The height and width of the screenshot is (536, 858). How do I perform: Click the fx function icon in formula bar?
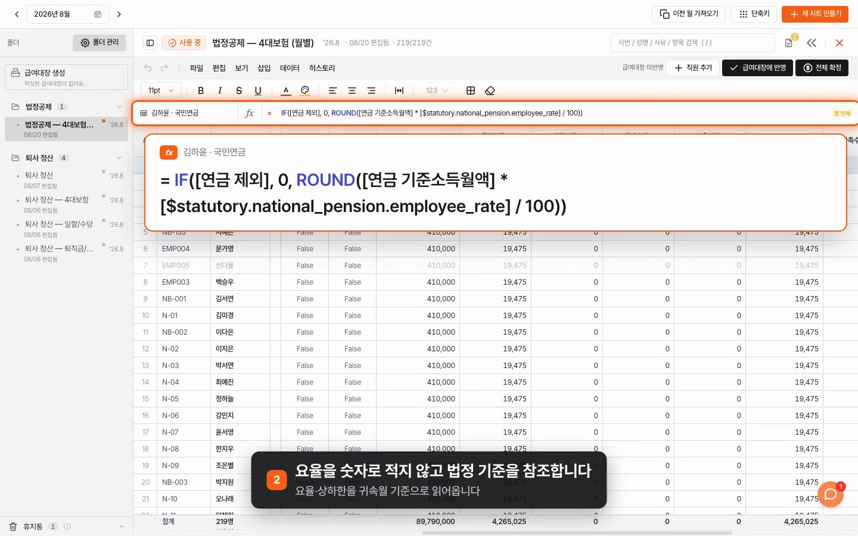[250, 113]
